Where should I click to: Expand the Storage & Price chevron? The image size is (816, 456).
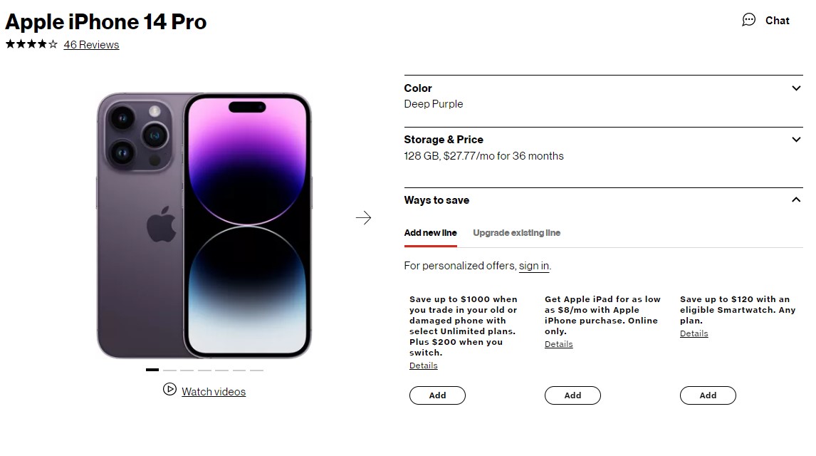point(796,140)
